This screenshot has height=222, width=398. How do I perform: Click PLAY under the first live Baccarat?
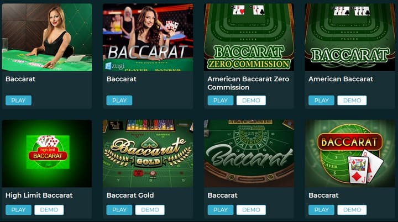coord(19,101)
